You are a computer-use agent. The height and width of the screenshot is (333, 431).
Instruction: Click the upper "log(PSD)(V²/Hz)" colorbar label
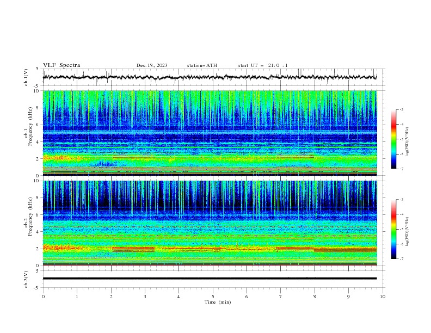pos(407,142)
